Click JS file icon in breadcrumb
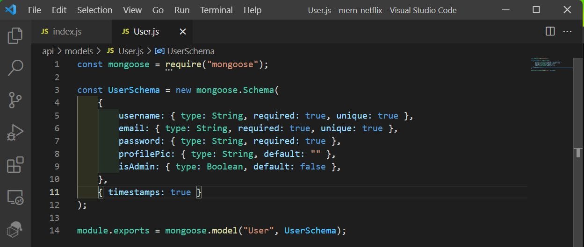This screenshot has width=584, height=247. click(x=110, y=51)
